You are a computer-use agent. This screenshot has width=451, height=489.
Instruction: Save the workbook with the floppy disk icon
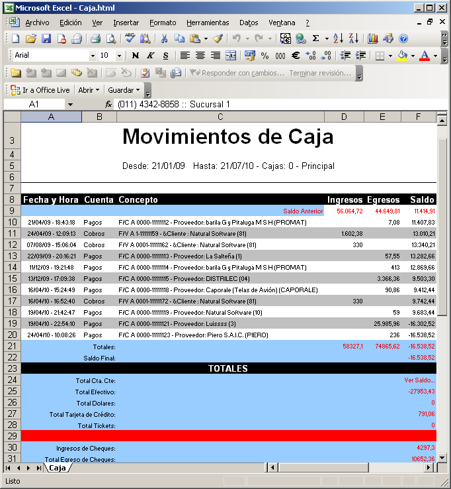point(46,38)
